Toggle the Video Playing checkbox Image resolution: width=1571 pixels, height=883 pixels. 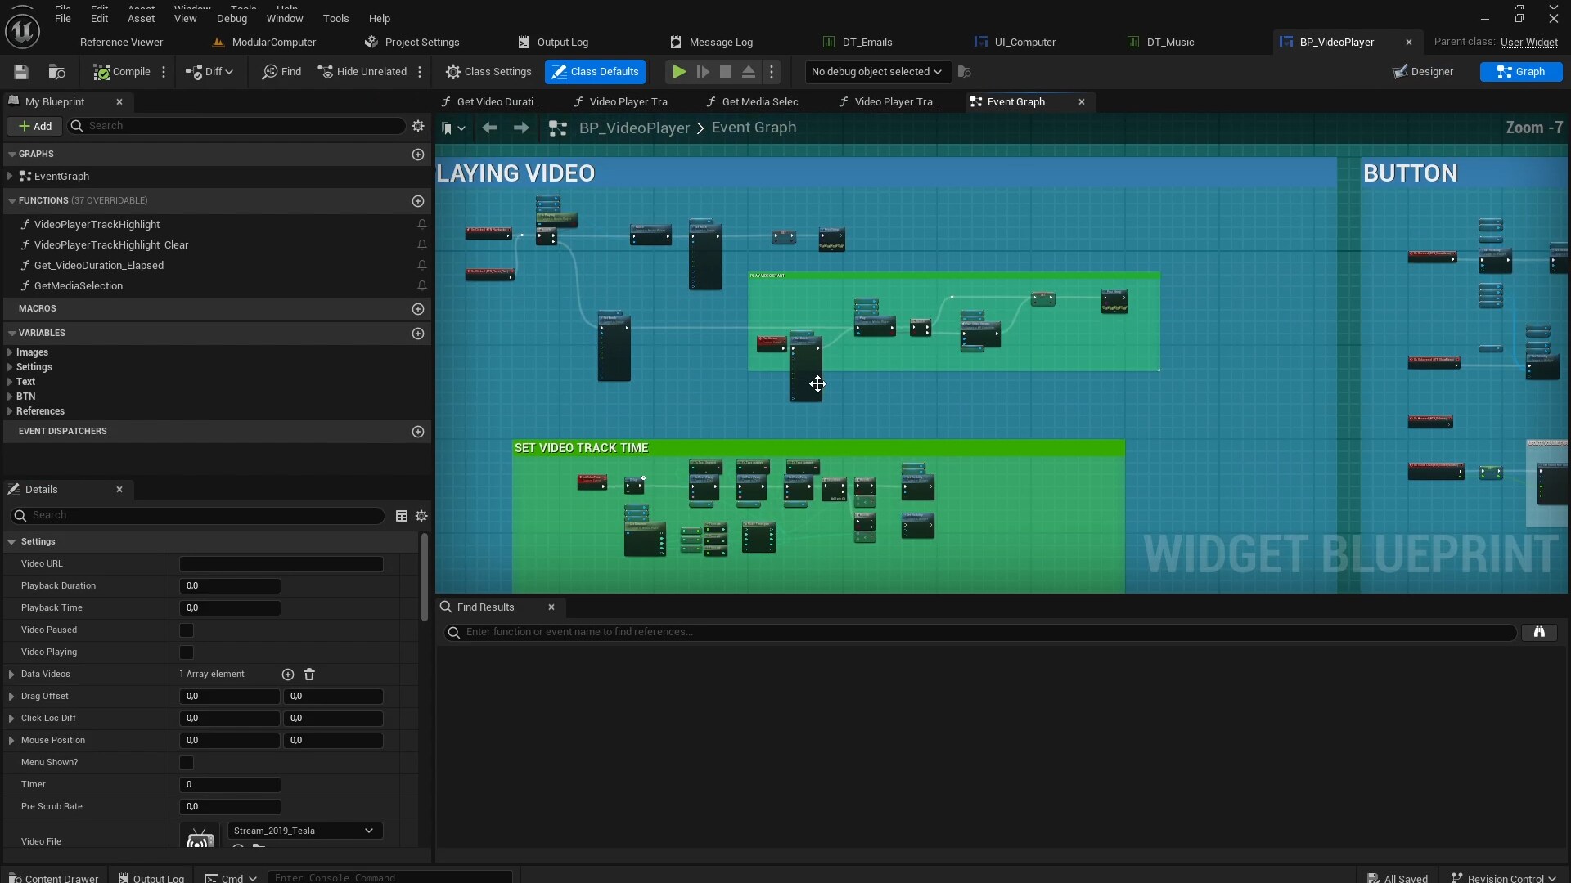(x=187, y=652)
